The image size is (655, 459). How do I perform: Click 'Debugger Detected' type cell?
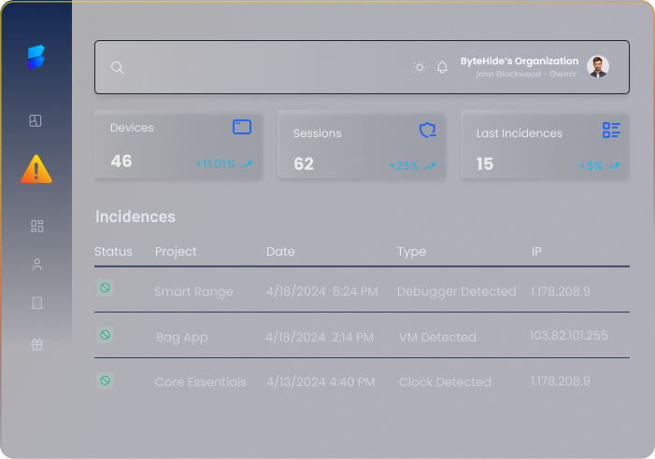(x=457, y=292)
